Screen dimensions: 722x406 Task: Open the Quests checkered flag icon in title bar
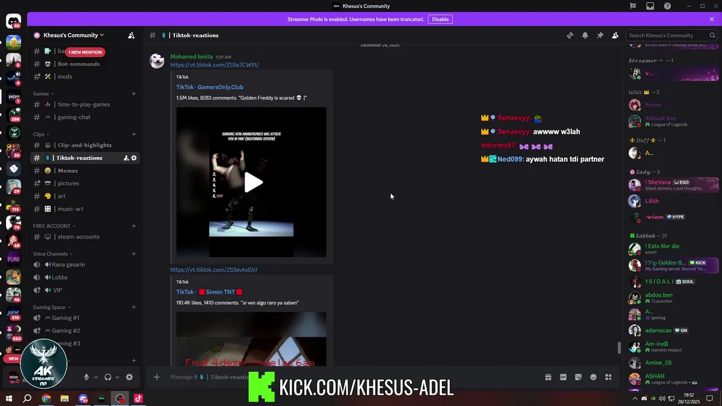[x=633, y=6]
